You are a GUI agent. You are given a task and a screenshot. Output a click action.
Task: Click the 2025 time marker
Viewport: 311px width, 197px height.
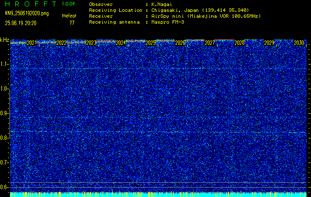pyautogui.click(x=150, y=43)
